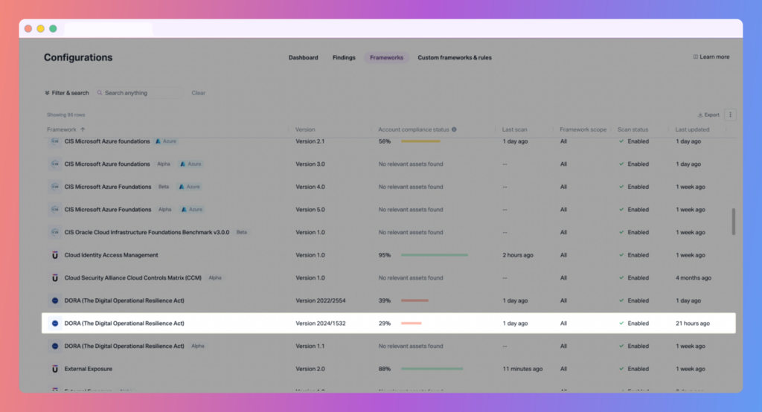Click Azure tag on Version 3.0 row
This screenshot has width=762, height=412.
[x=190, y=164]
